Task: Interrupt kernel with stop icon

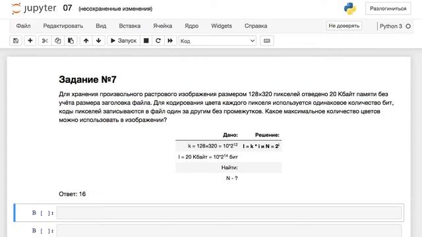Action: coord(146,41)
